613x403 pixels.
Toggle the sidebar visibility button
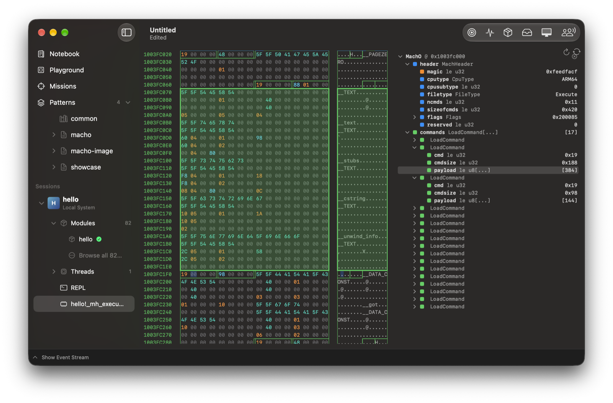pyautogui.click(x=126, y=33)
